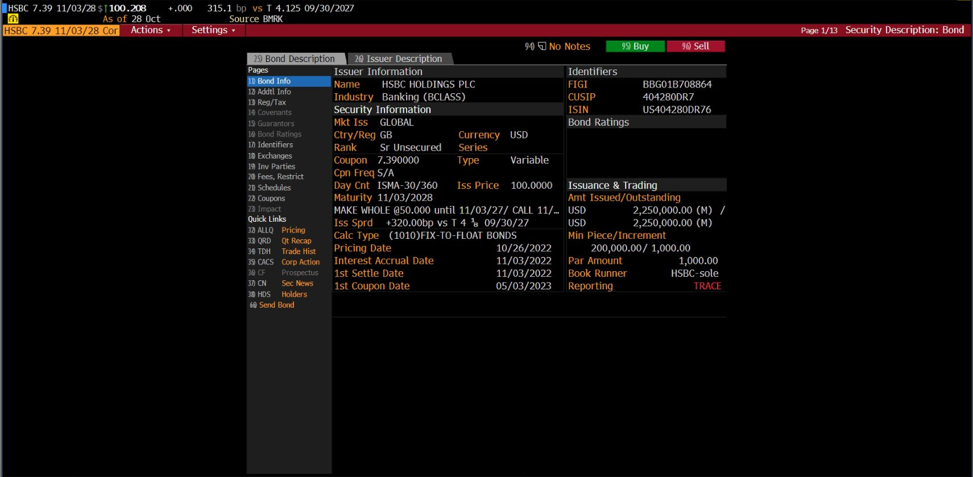This screenshot has height=477, width=973.
Task: Click the Book Runner label
Action: (597, 273)
